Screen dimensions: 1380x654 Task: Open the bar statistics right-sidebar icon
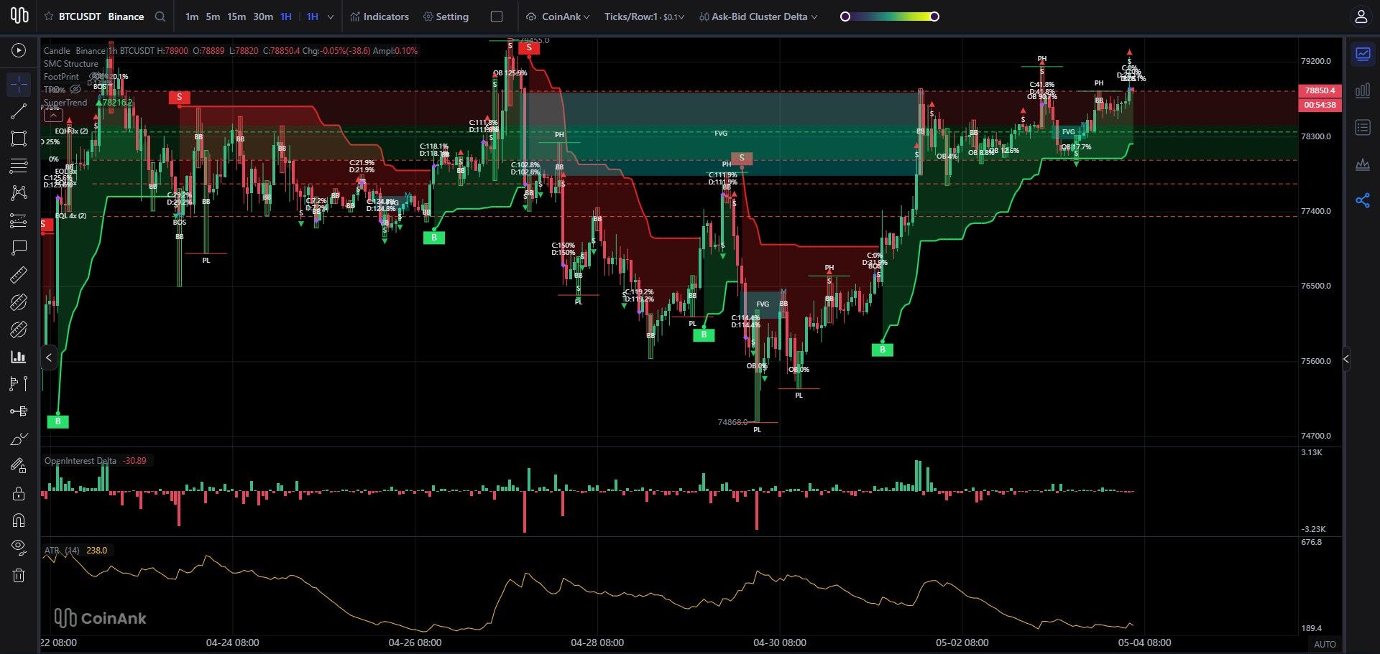click(x=1363, y=90)
